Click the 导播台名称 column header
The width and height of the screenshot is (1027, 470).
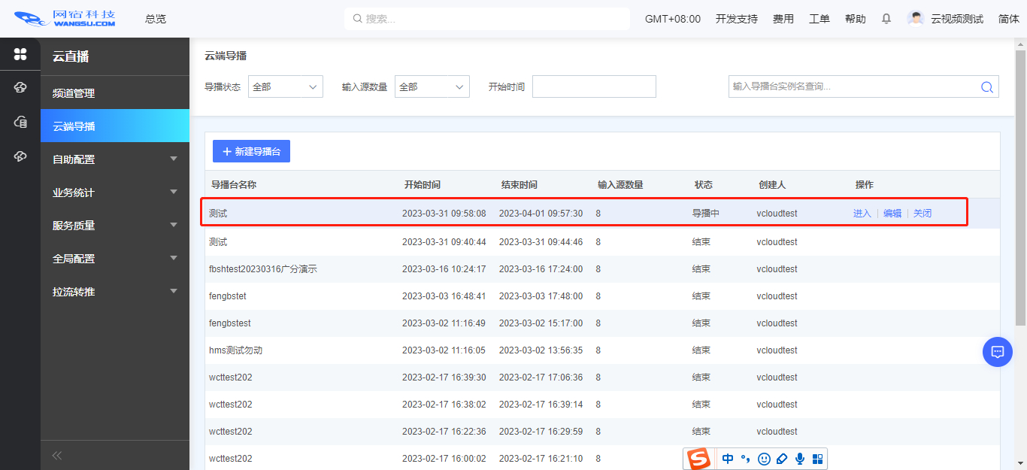click(234, 185)
